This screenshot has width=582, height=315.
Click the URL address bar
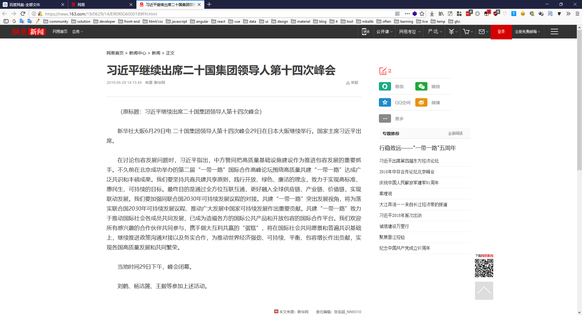coord(218,14)
